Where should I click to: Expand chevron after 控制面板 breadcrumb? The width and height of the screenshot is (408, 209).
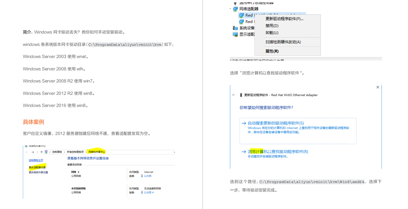tap(64, 152)
